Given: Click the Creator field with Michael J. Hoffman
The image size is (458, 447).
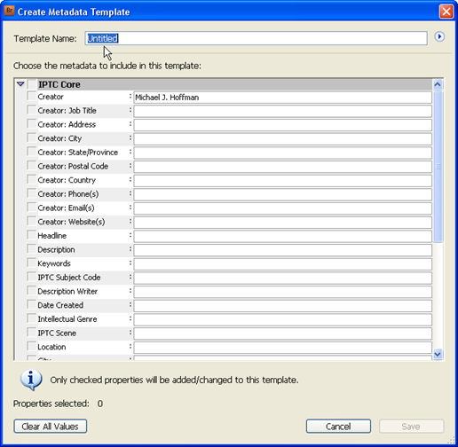Looking at the screenshot, I should pos(282,98).
